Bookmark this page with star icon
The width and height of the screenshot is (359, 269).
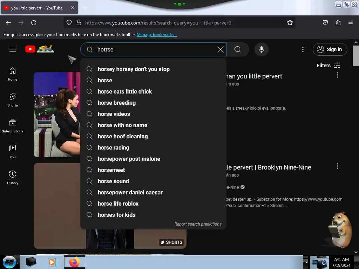click(290, 22)
